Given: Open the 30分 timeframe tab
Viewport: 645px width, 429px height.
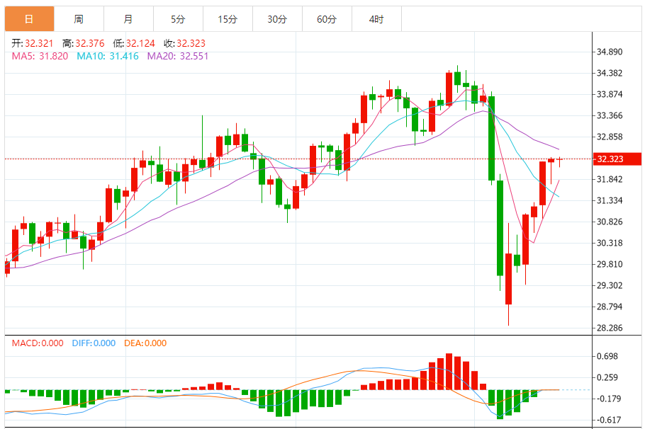Looking at the screenshot, I should coord(277,19).
